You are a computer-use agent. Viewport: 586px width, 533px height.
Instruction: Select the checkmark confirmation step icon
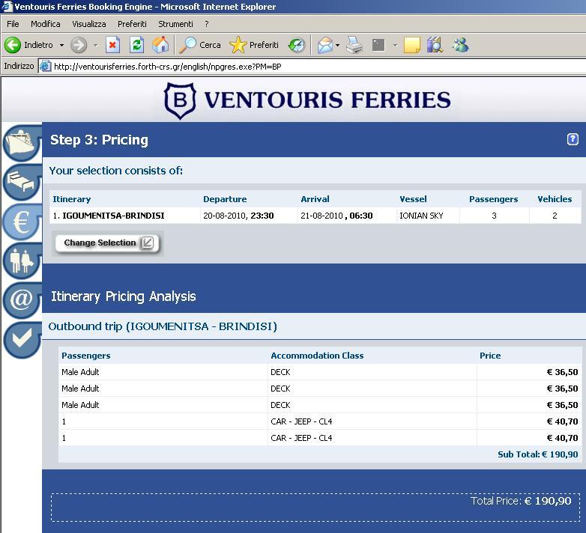pos(22,339)
